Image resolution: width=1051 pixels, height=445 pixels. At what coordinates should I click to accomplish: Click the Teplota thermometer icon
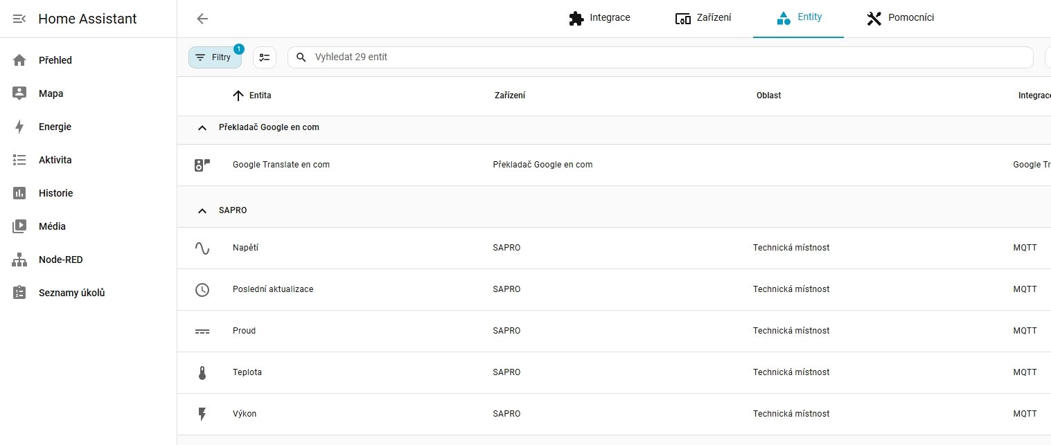[x=202, y=372]
